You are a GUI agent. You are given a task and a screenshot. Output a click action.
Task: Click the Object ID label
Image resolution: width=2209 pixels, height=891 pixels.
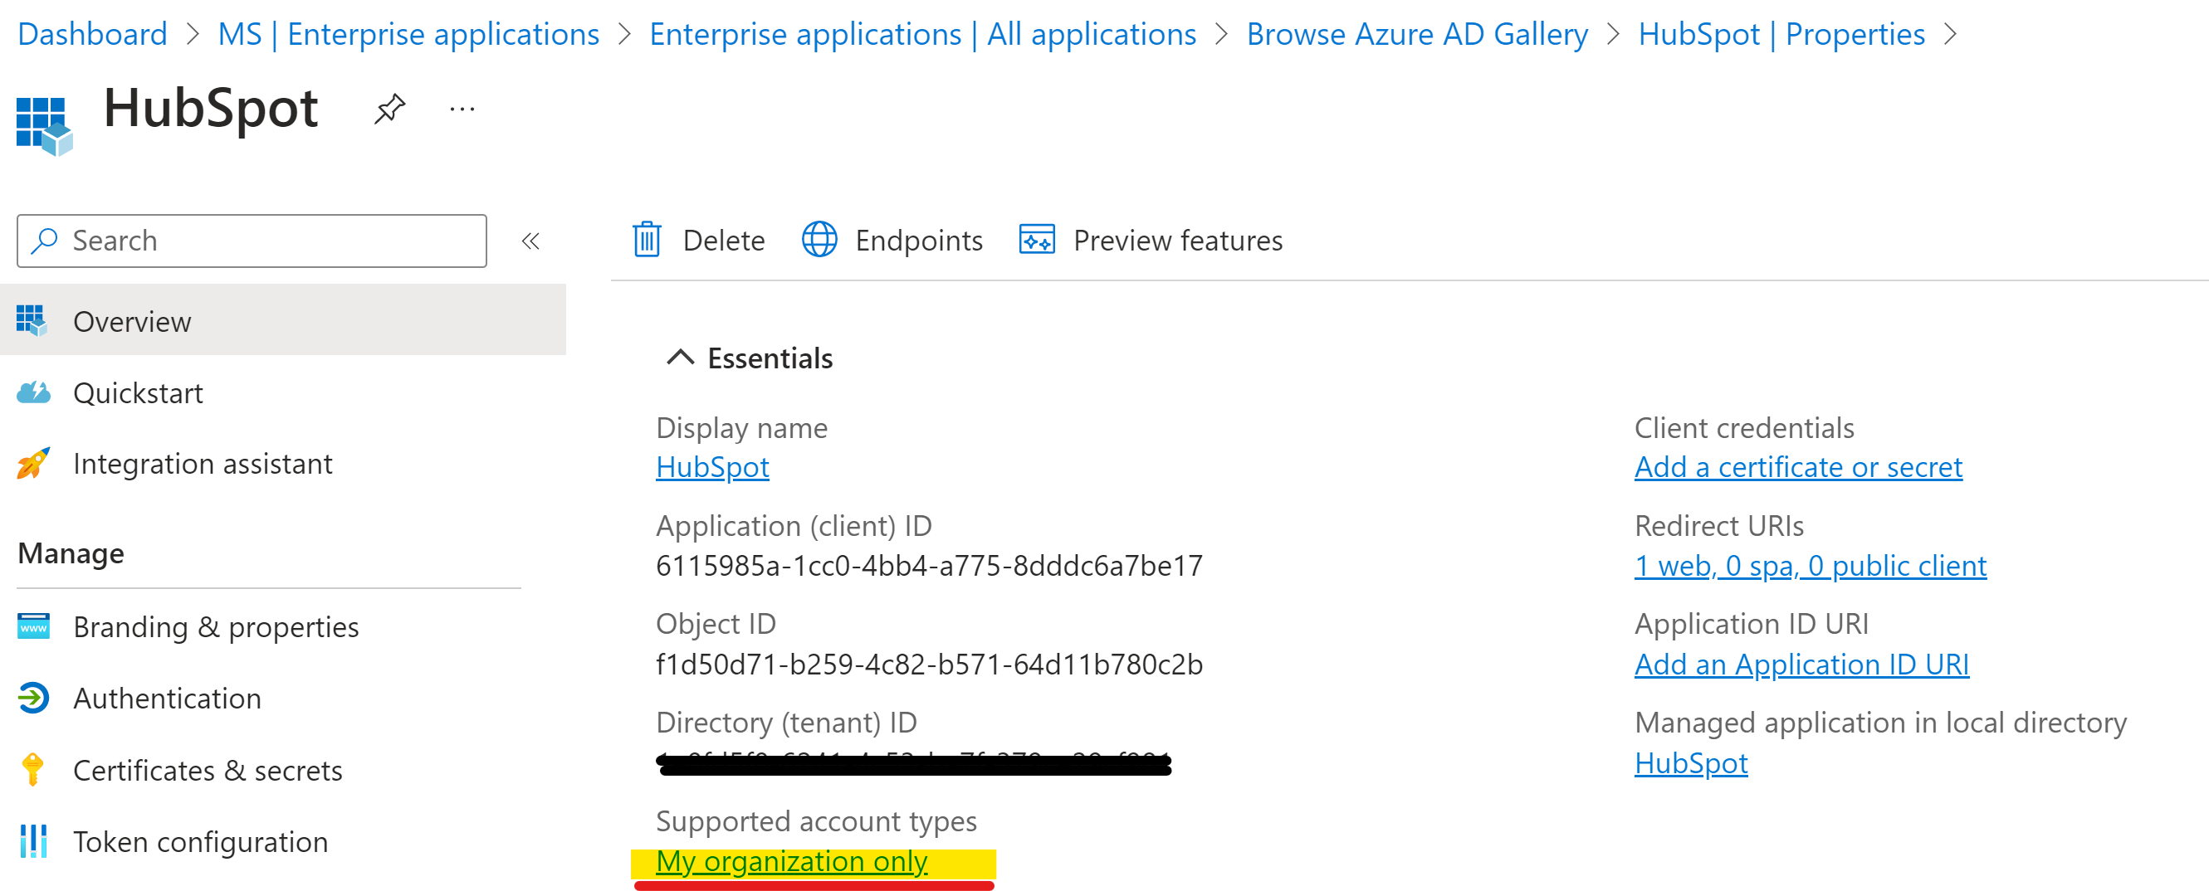716,624
